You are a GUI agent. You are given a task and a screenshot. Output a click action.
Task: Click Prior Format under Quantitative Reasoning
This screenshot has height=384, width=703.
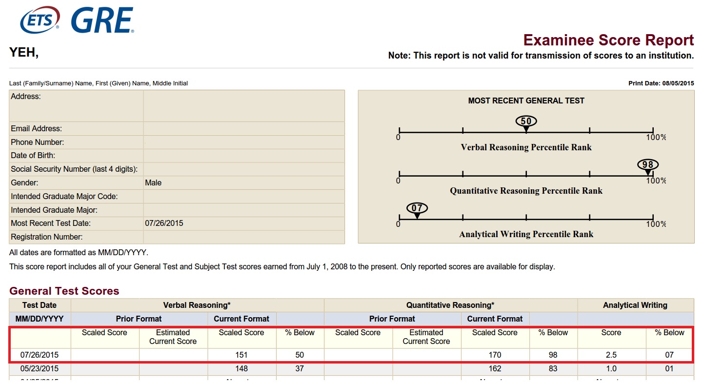click(x=392, y=319)
